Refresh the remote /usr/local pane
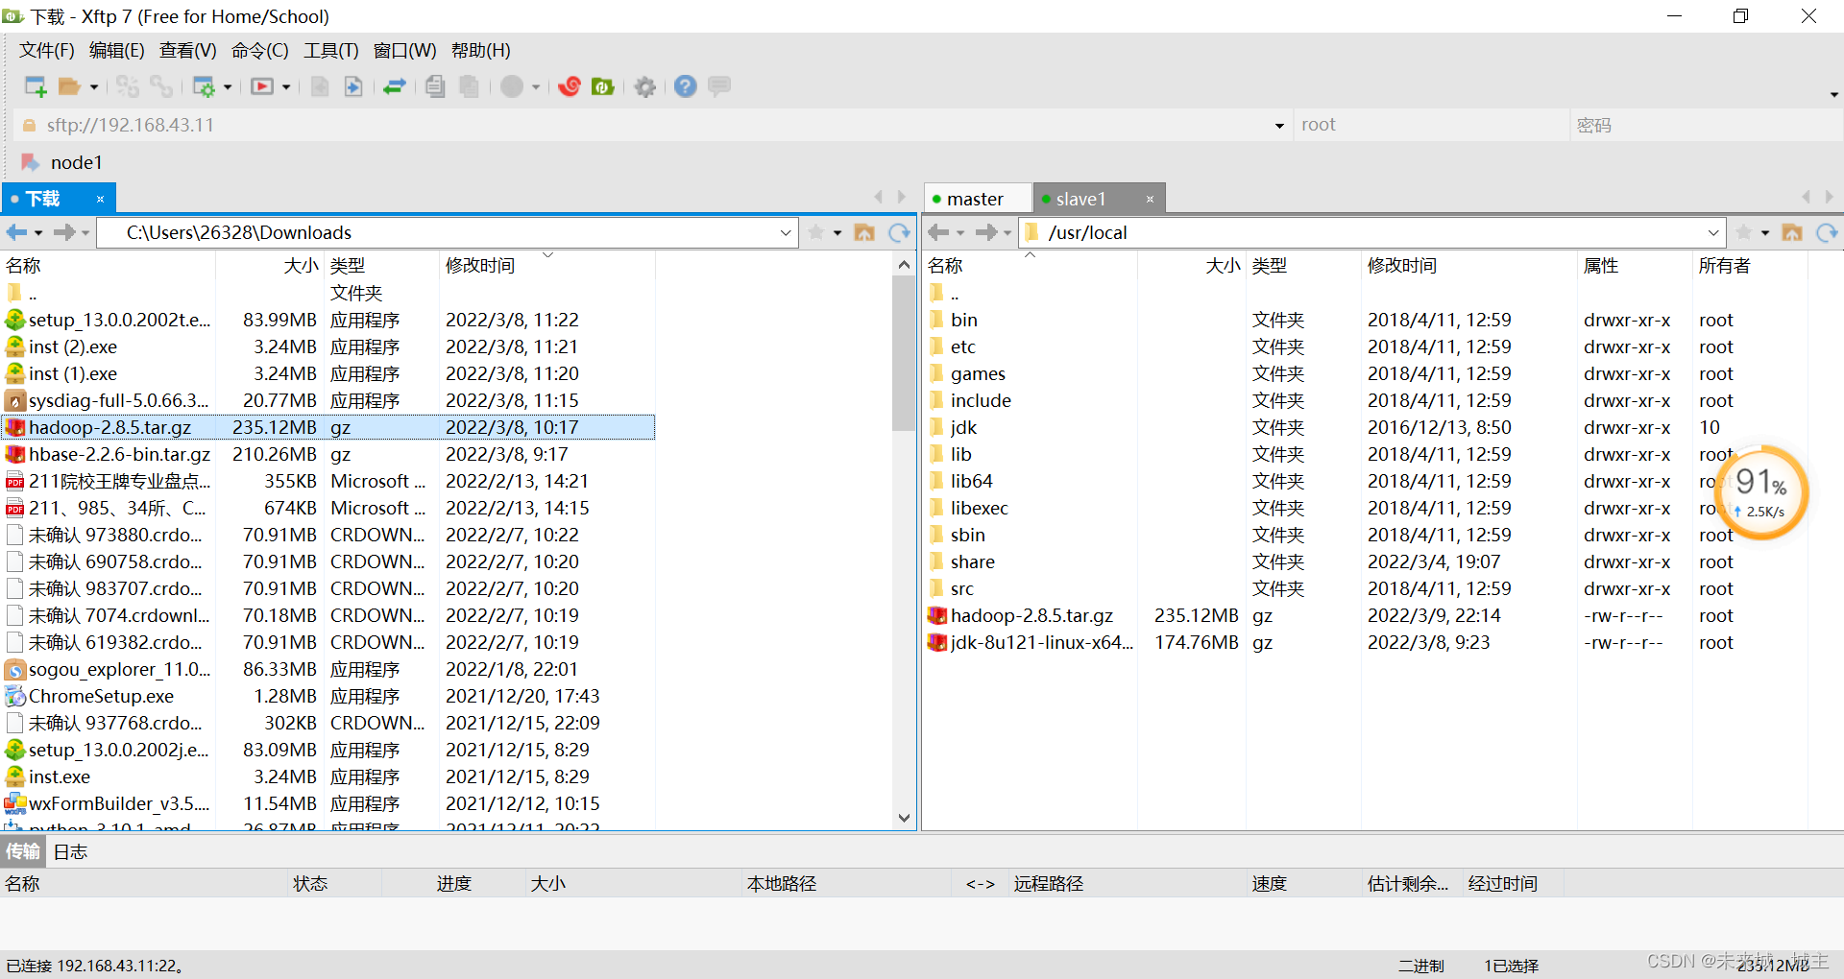The width and height of the screenshot is (1844, 979). [x=1827, y=232]
